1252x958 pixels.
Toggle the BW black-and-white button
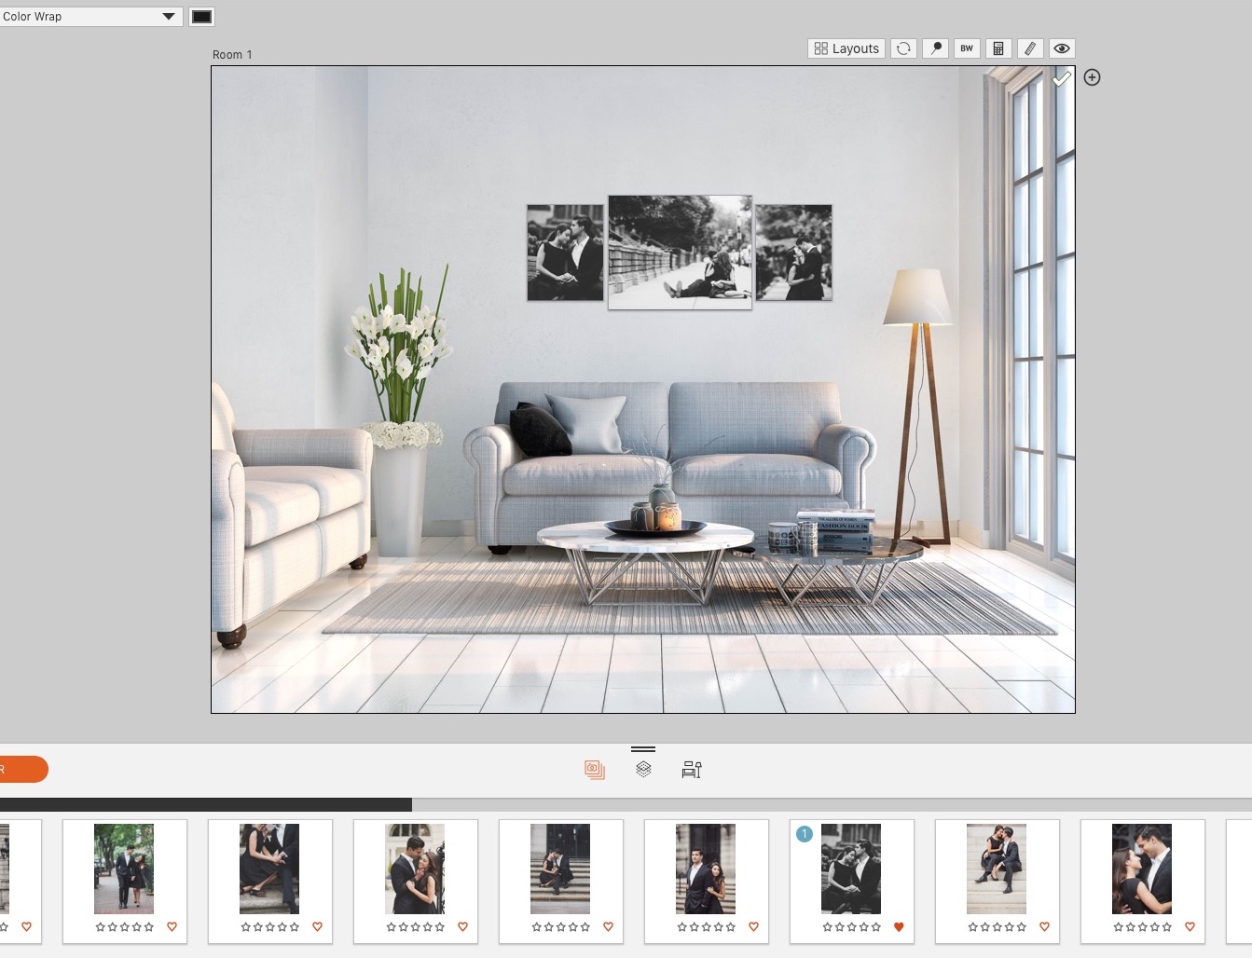(x=967, y=48)
